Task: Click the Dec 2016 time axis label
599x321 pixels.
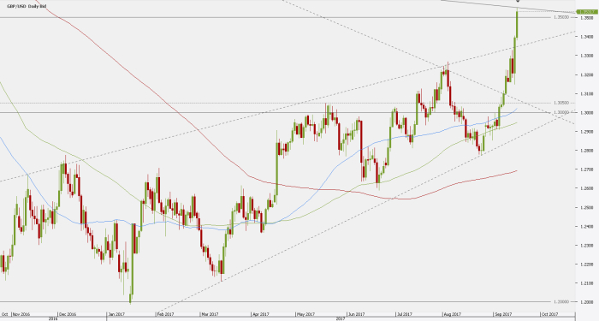Action: [x=68, y=314]
